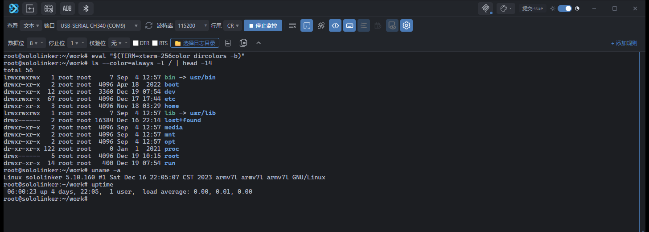Click the copy log icon

tap(243, 43)
